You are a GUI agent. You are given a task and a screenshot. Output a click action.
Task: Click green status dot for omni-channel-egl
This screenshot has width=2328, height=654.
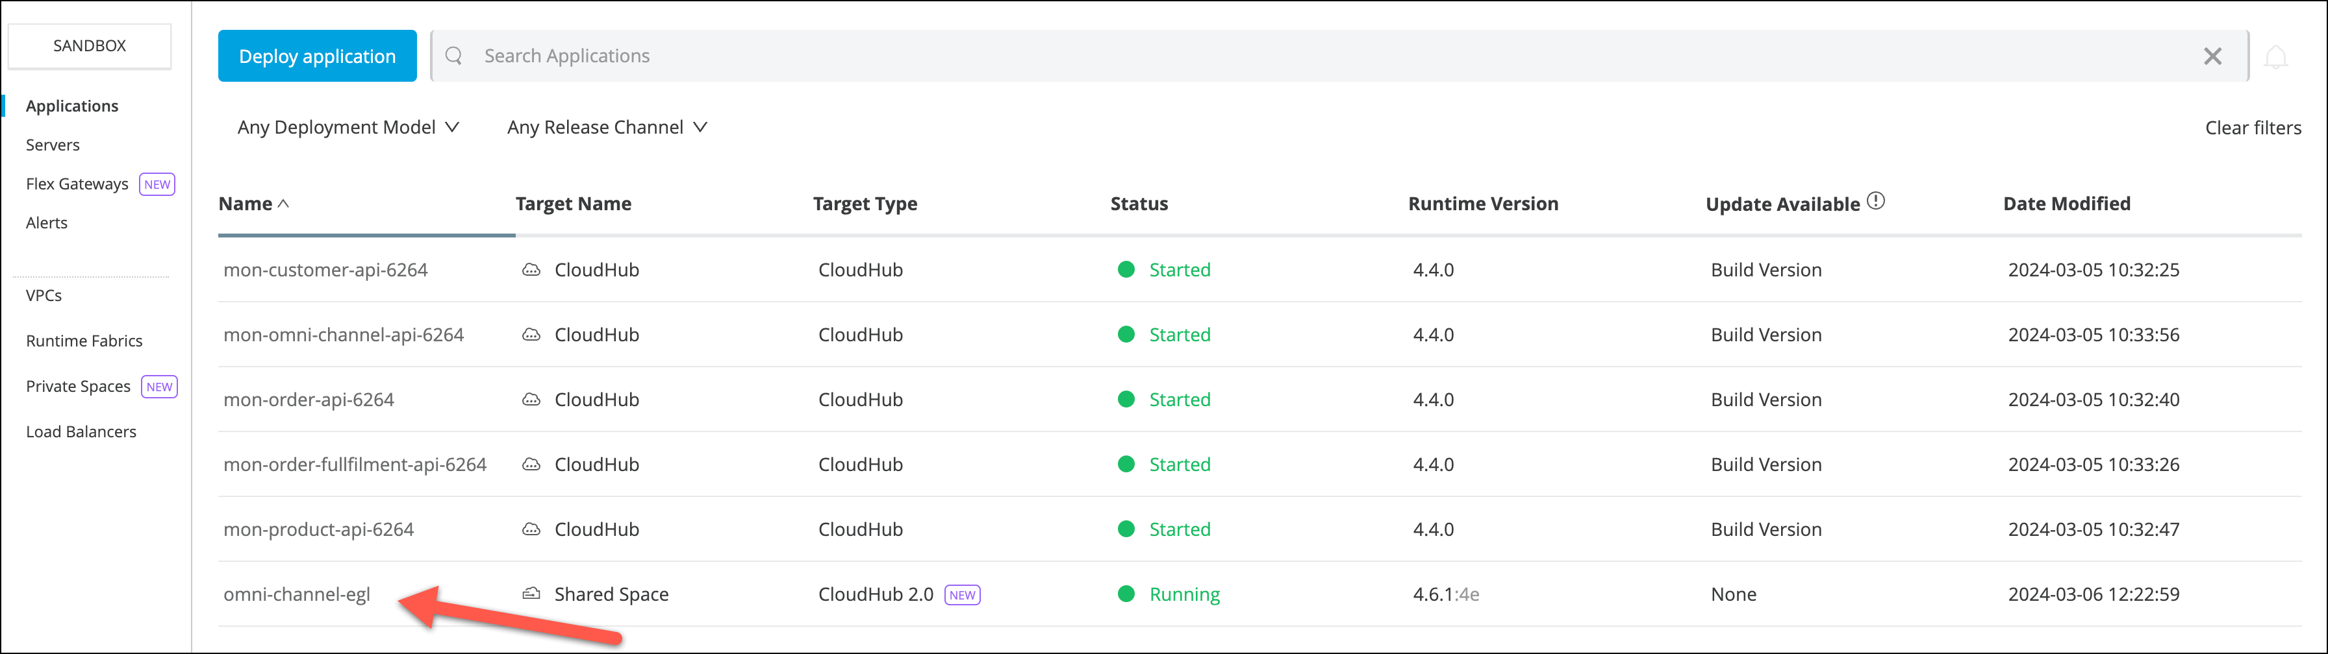[x=1126, y=594]
